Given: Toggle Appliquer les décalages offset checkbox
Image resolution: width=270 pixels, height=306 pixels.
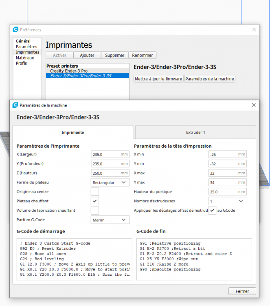Looking at the screenshot, I should tap(212, 211).
